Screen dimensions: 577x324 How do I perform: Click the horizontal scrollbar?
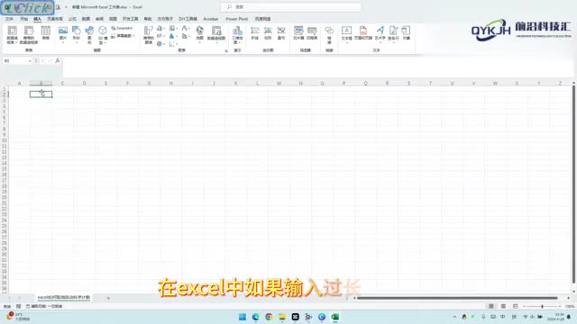[457, 298]
